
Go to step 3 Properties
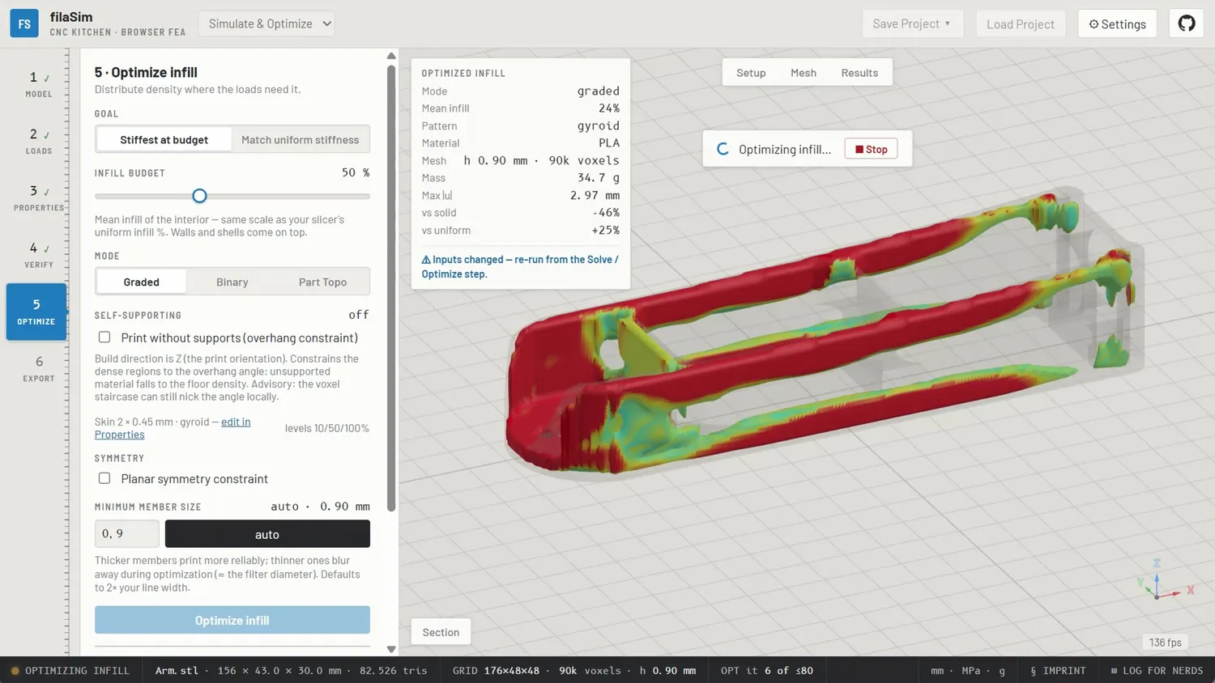click(x=38, y=197)
